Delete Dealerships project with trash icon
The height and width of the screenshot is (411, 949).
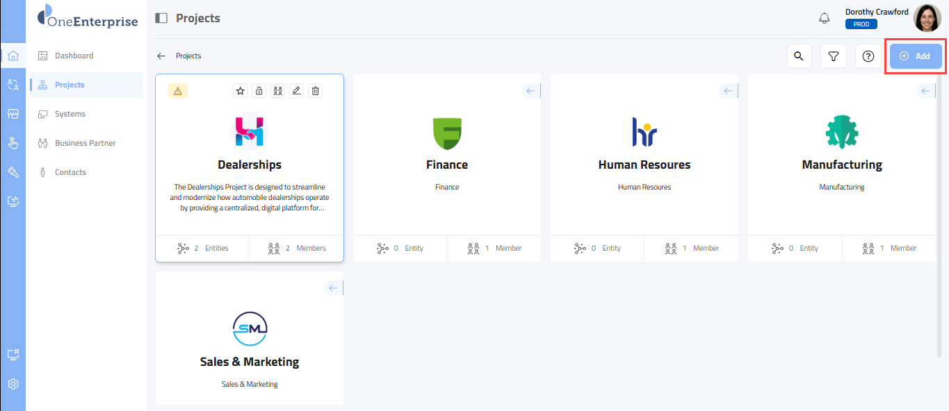[316, 90]
